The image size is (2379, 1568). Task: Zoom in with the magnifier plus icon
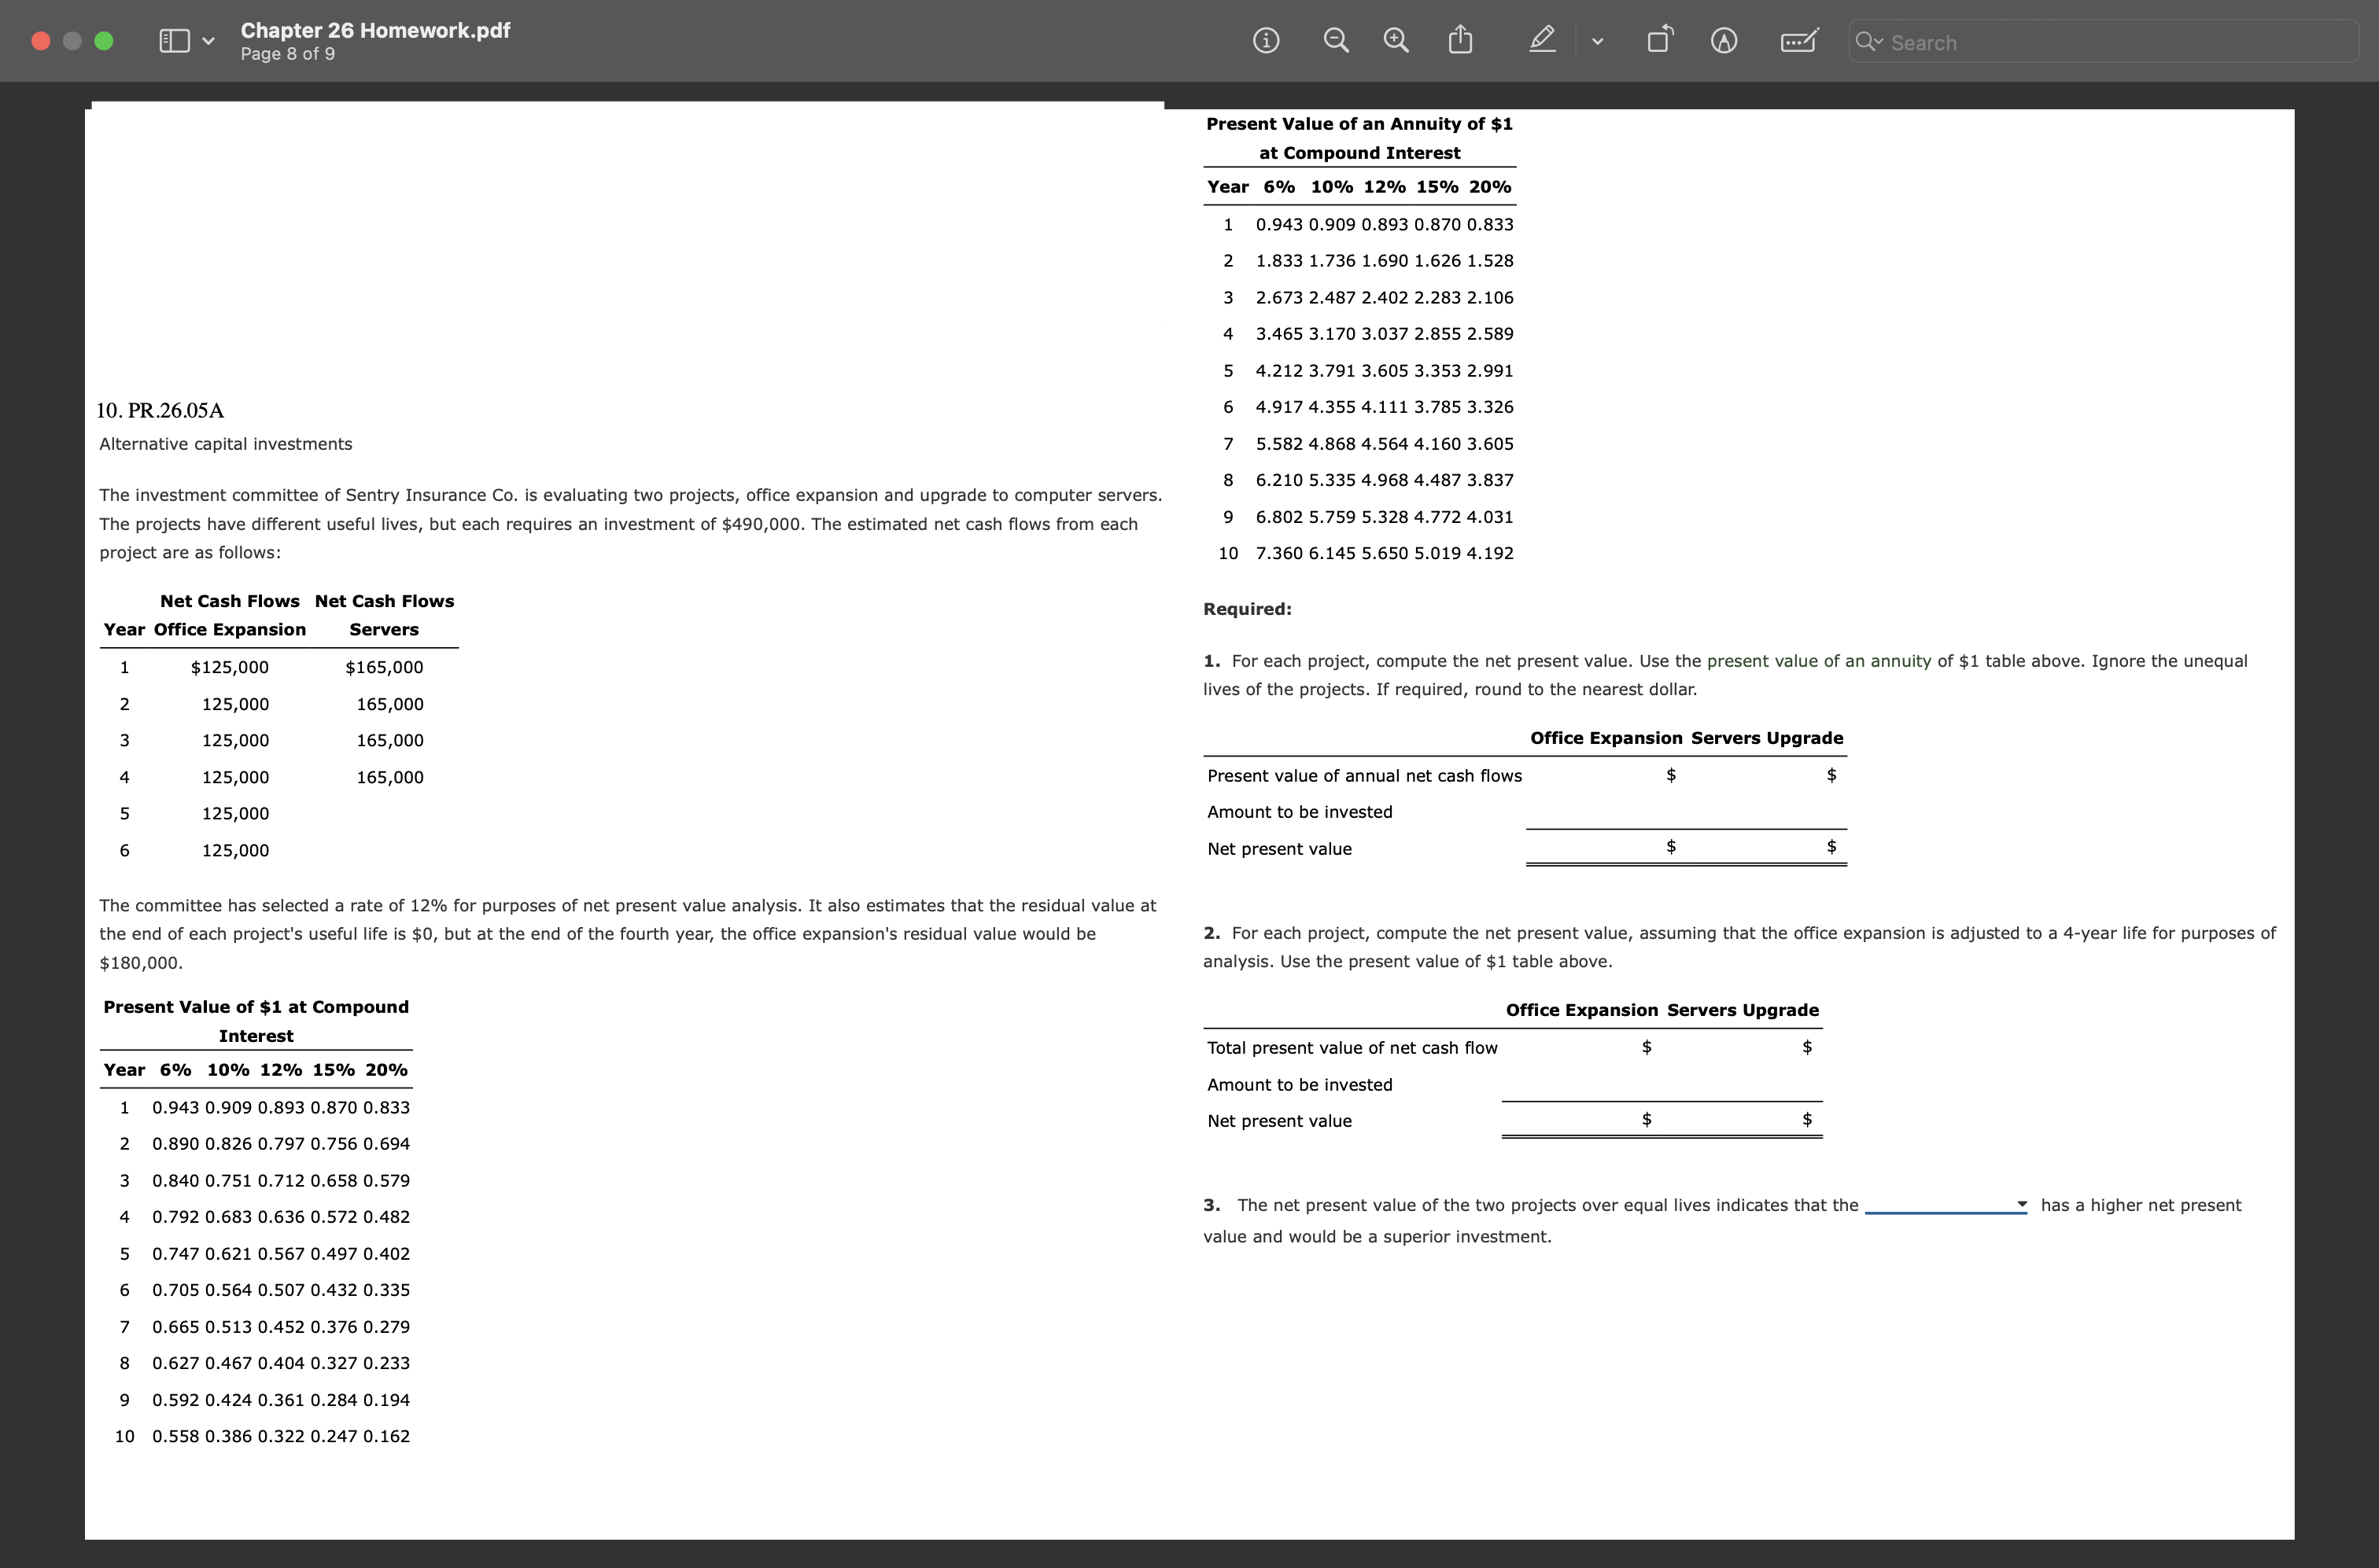(1396, 41)
